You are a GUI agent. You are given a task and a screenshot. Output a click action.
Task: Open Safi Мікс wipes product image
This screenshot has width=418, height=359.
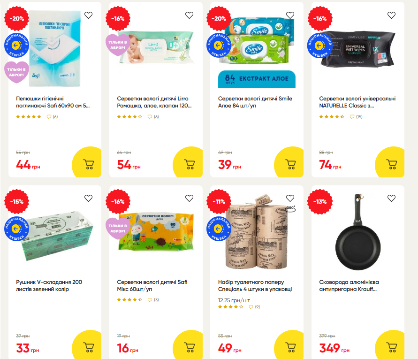point(156,232)
